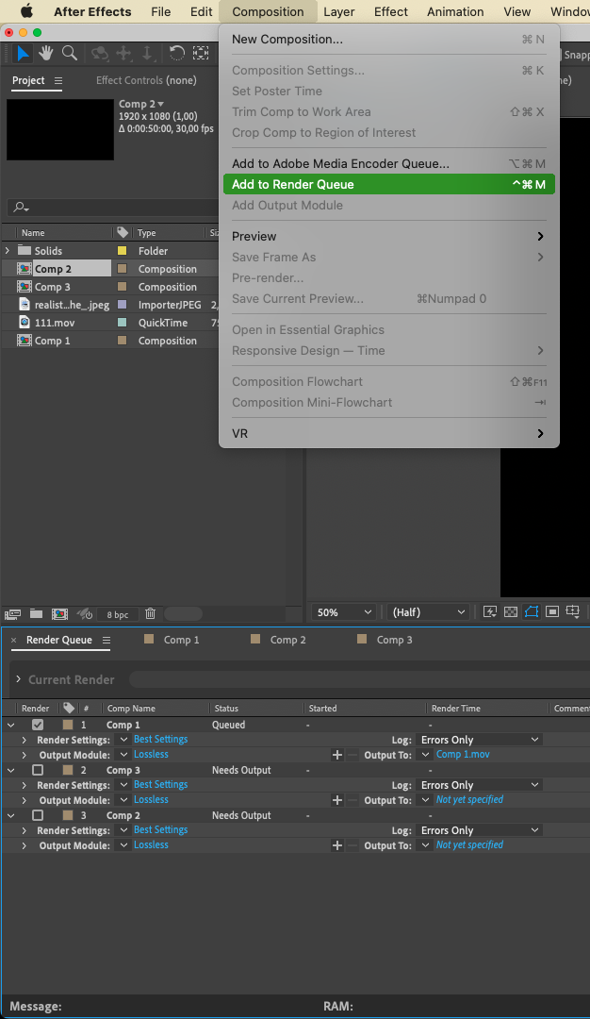Expand the Current Render section
Screen dimensions: 590x1019
(x=18, y=679)
